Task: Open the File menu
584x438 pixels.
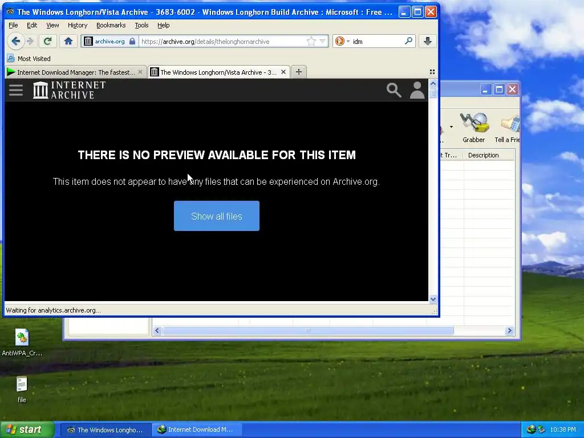Action: click(13, 25)
